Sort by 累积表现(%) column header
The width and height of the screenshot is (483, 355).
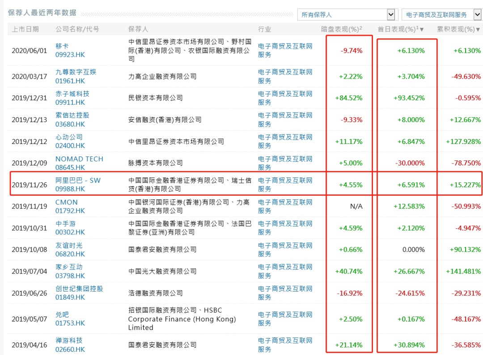tap(458, 29)
